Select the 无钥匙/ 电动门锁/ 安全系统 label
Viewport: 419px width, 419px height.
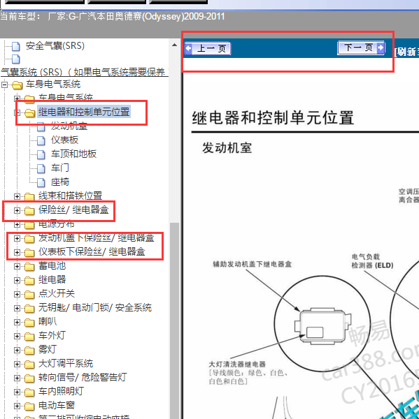tap(95, 307)
